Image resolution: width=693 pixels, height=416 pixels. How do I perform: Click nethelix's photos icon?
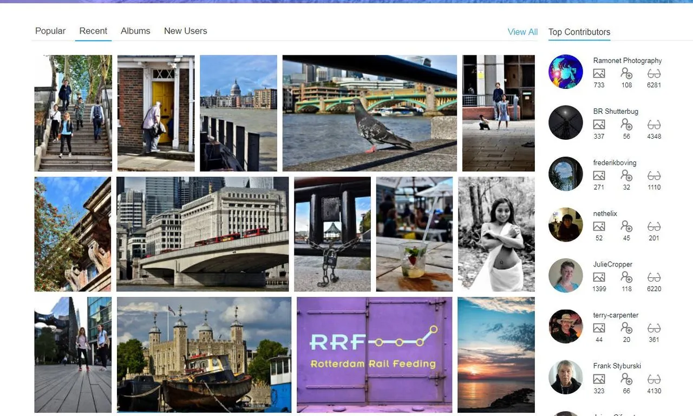tap(599, 226)
